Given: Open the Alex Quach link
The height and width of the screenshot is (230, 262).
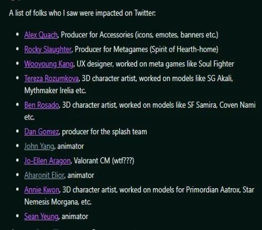Looking at the screenshot, I should 41,35.
